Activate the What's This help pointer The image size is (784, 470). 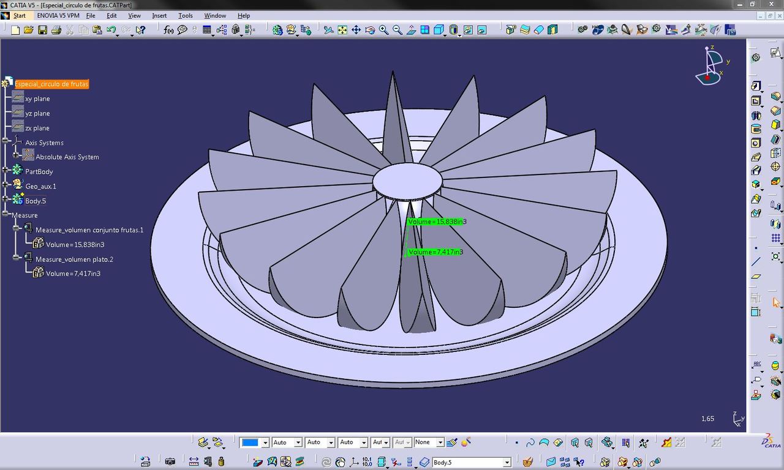click(x=141, y=29)
